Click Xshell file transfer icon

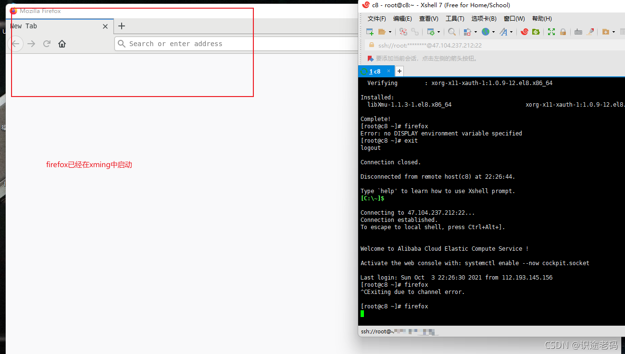[x=467, y=32]
